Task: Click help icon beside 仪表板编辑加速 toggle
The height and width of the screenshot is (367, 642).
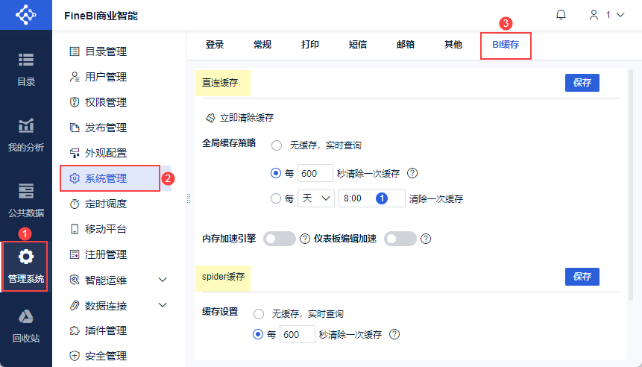Action: click(426, 239)
